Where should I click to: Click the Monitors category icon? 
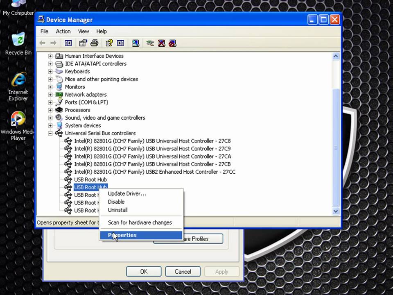[59, 87]
